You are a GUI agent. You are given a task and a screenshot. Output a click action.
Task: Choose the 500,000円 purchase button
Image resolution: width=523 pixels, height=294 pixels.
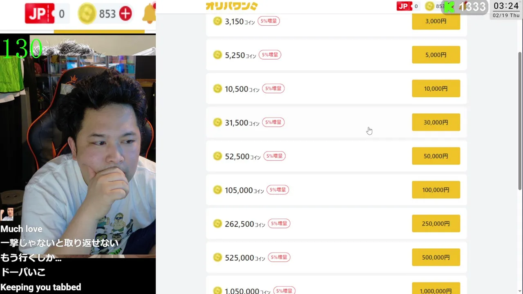pyautogui.click(x=436, y=257)
